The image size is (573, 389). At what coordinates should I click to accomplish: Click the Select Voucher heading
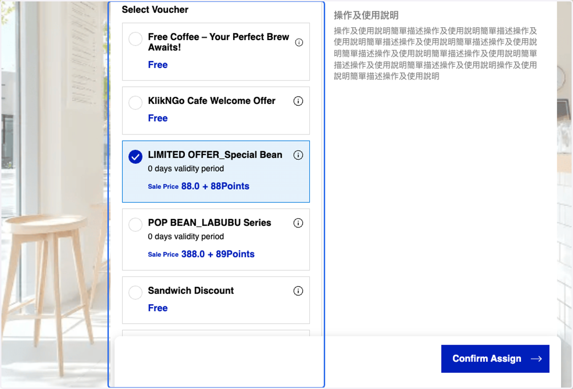point(155,10)
